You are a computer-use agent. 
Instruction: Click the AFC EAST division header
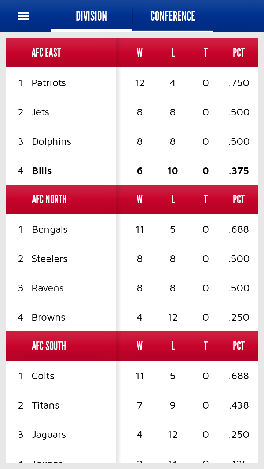click(x=46, y=52)
